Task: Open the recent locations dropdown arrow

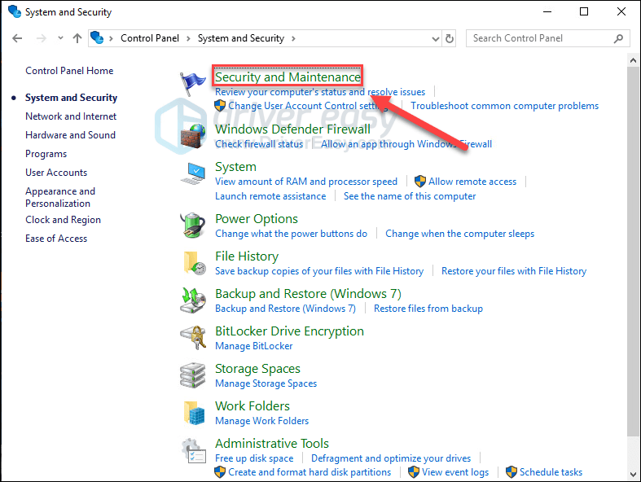Action: click(x=60, y=38)
